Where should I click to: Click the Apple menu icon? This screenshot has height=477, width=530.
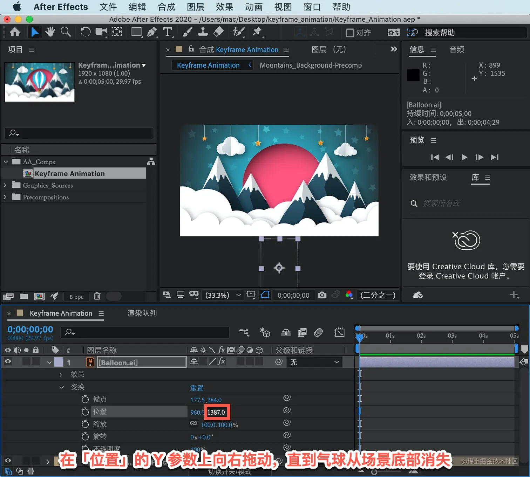(x=17, y=7)
